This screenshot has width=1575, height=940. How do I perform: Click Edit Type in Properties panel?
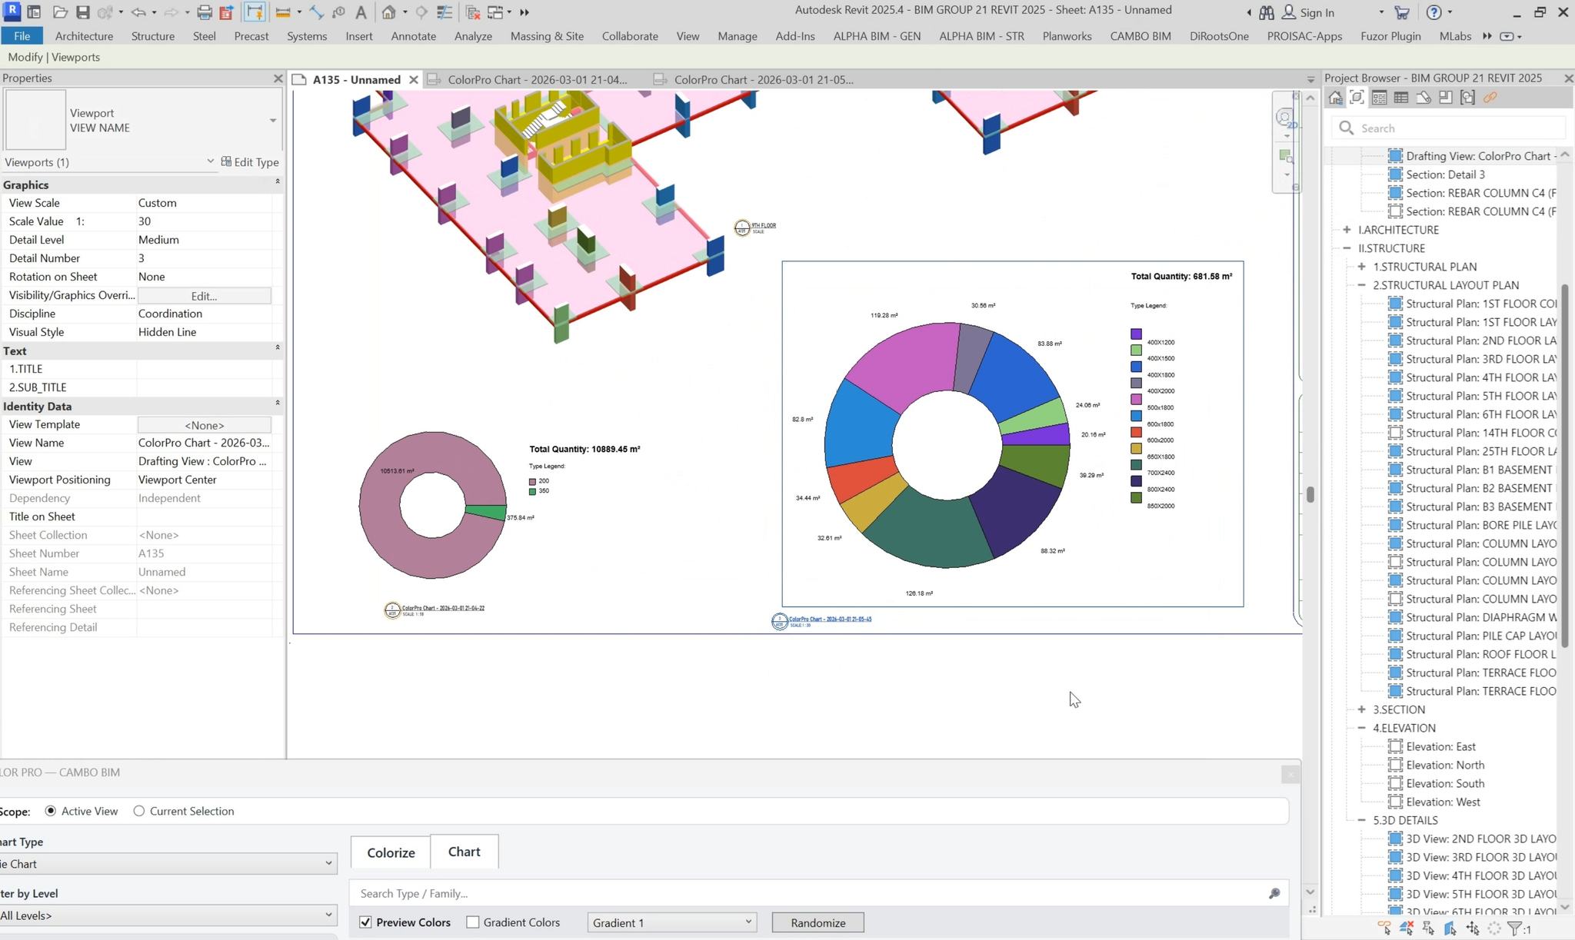pyautogui.click(x=250, y=162)
